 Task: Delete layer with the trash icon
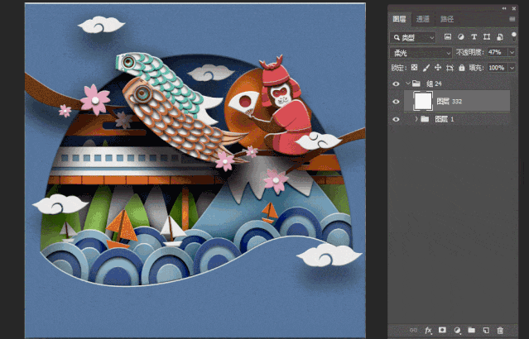point(500,330)
